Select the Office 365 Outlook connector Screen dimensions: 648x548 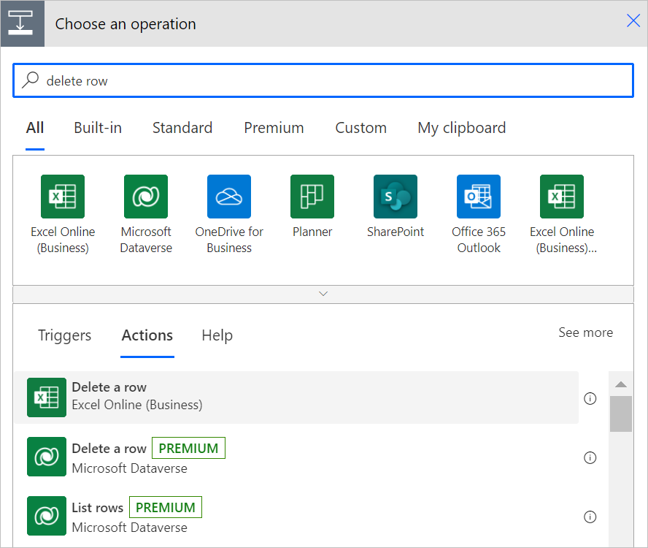[478, 197]
